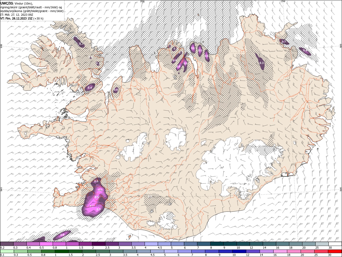The height and width of the screenshot is (257, 342).
Task: Click the pink 0.5–0.8 snow legend swatch
Action: point(46,244)
